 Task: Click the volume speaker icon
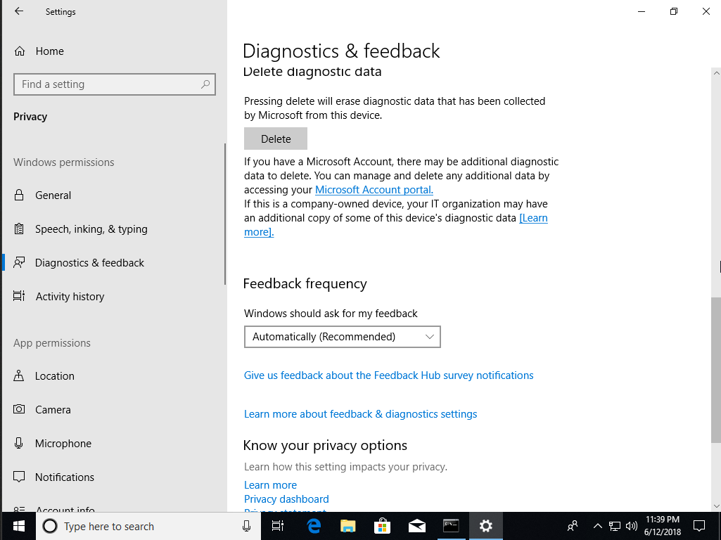(x=632, y=526)
